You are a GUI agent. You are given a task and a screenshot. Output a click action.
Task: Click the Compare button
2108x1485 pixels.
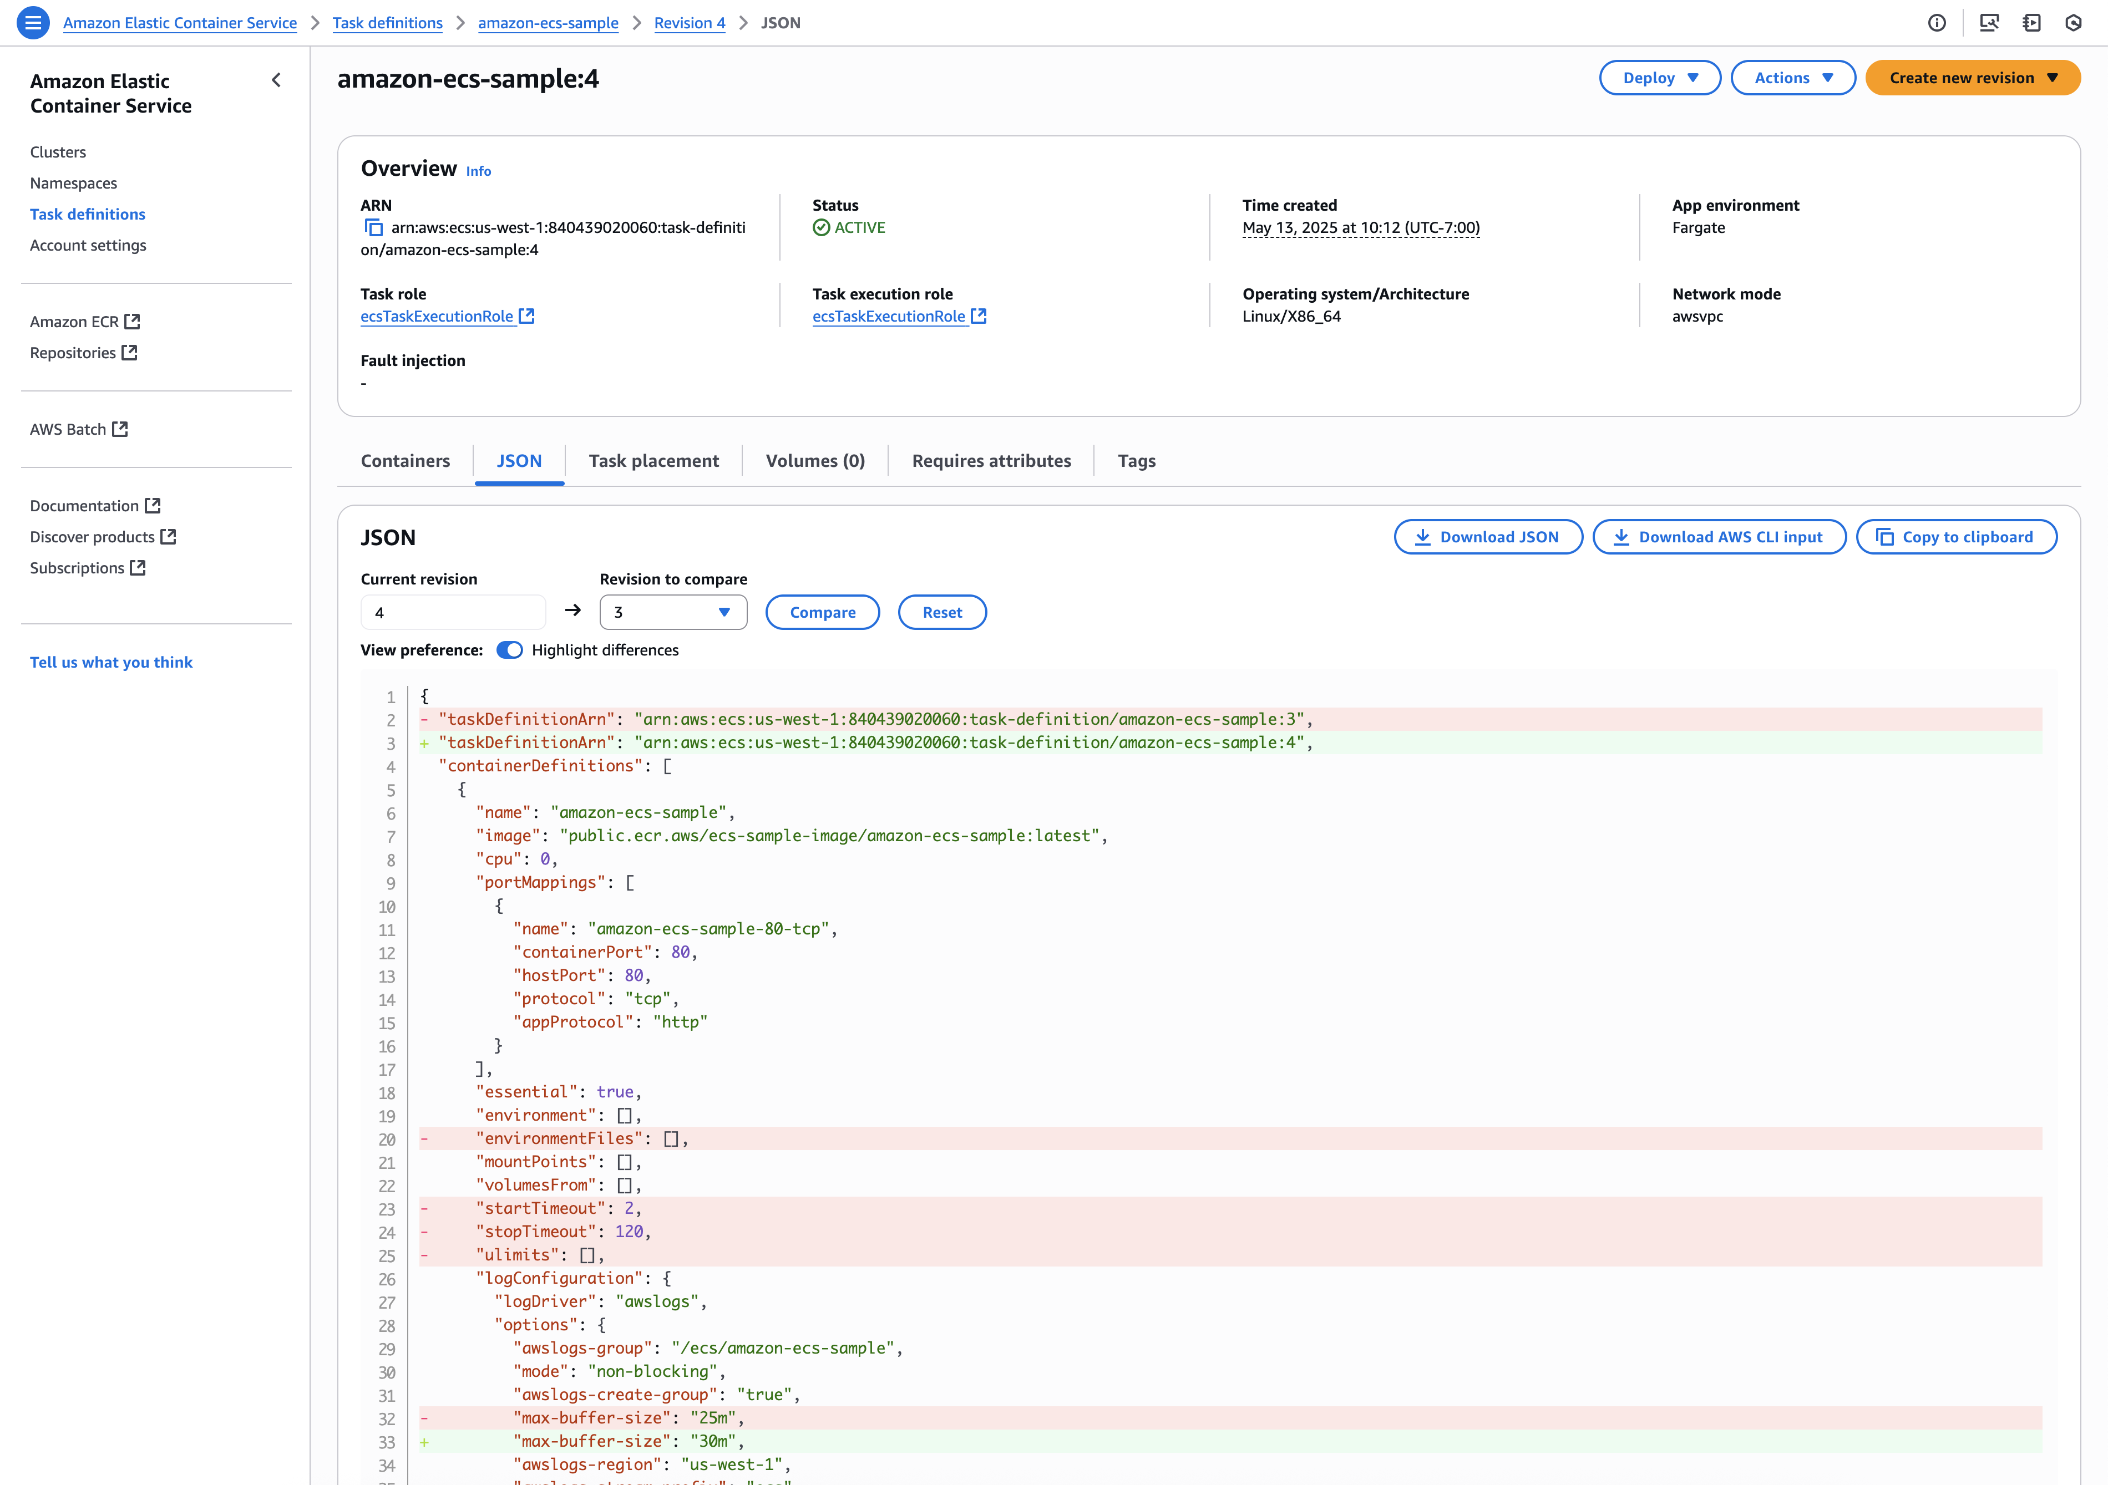[823, 612]
